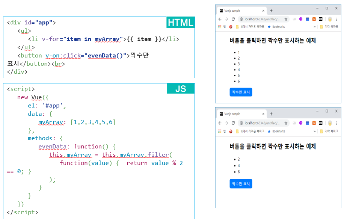This screenshot has height=221, width=344.
Task: Click the code line '<div id="app">'
Action: tap(32, 23)
